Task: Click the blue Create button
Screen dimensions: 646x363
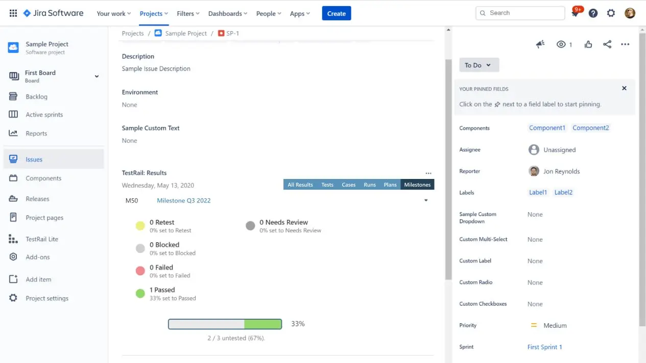Action: (337, 14)
